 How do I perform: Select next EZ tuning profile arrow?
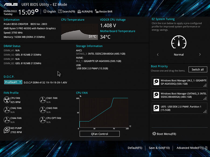click(x=200, y=54)
